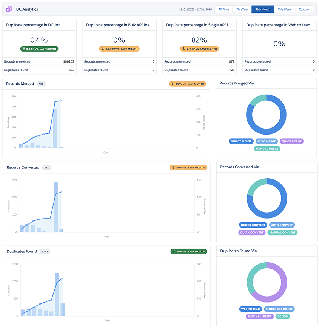
Task: Click the Direct Convert legend badge
Action: (x=253, y=225)
